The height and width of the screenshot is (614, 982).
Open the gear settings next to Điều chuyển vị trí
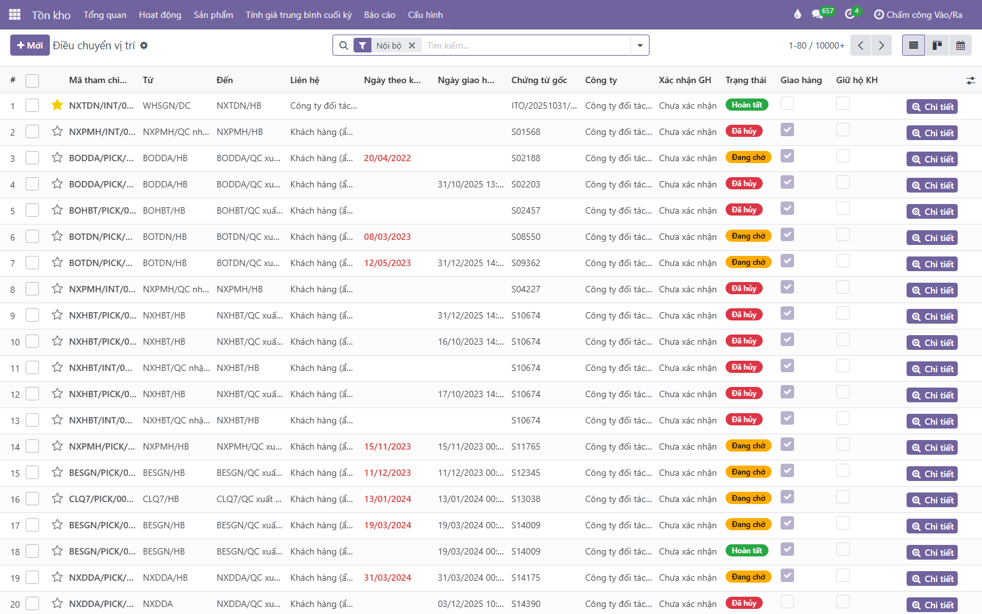(x=144, y=45)
